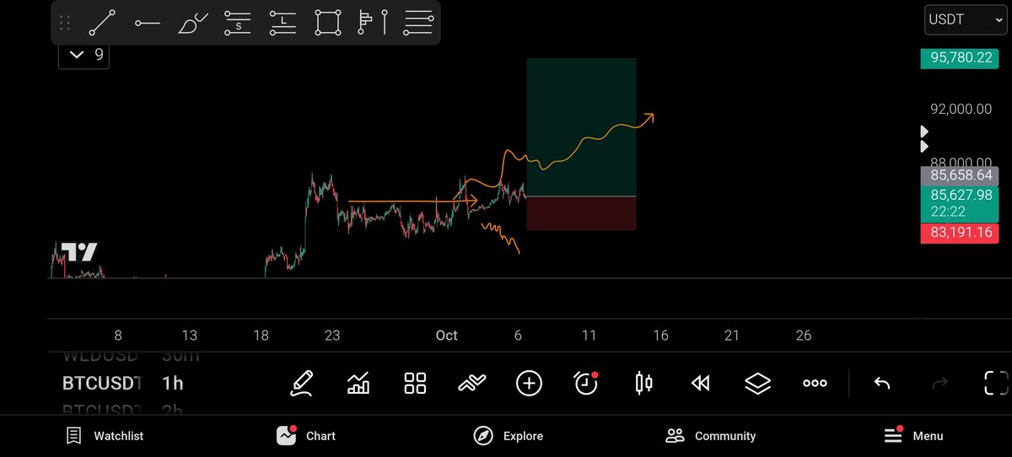Image resolution: width=1012 pixels, height=457 pixels.
Task: Select the green profit zone of long position
Action: point(581,126)
